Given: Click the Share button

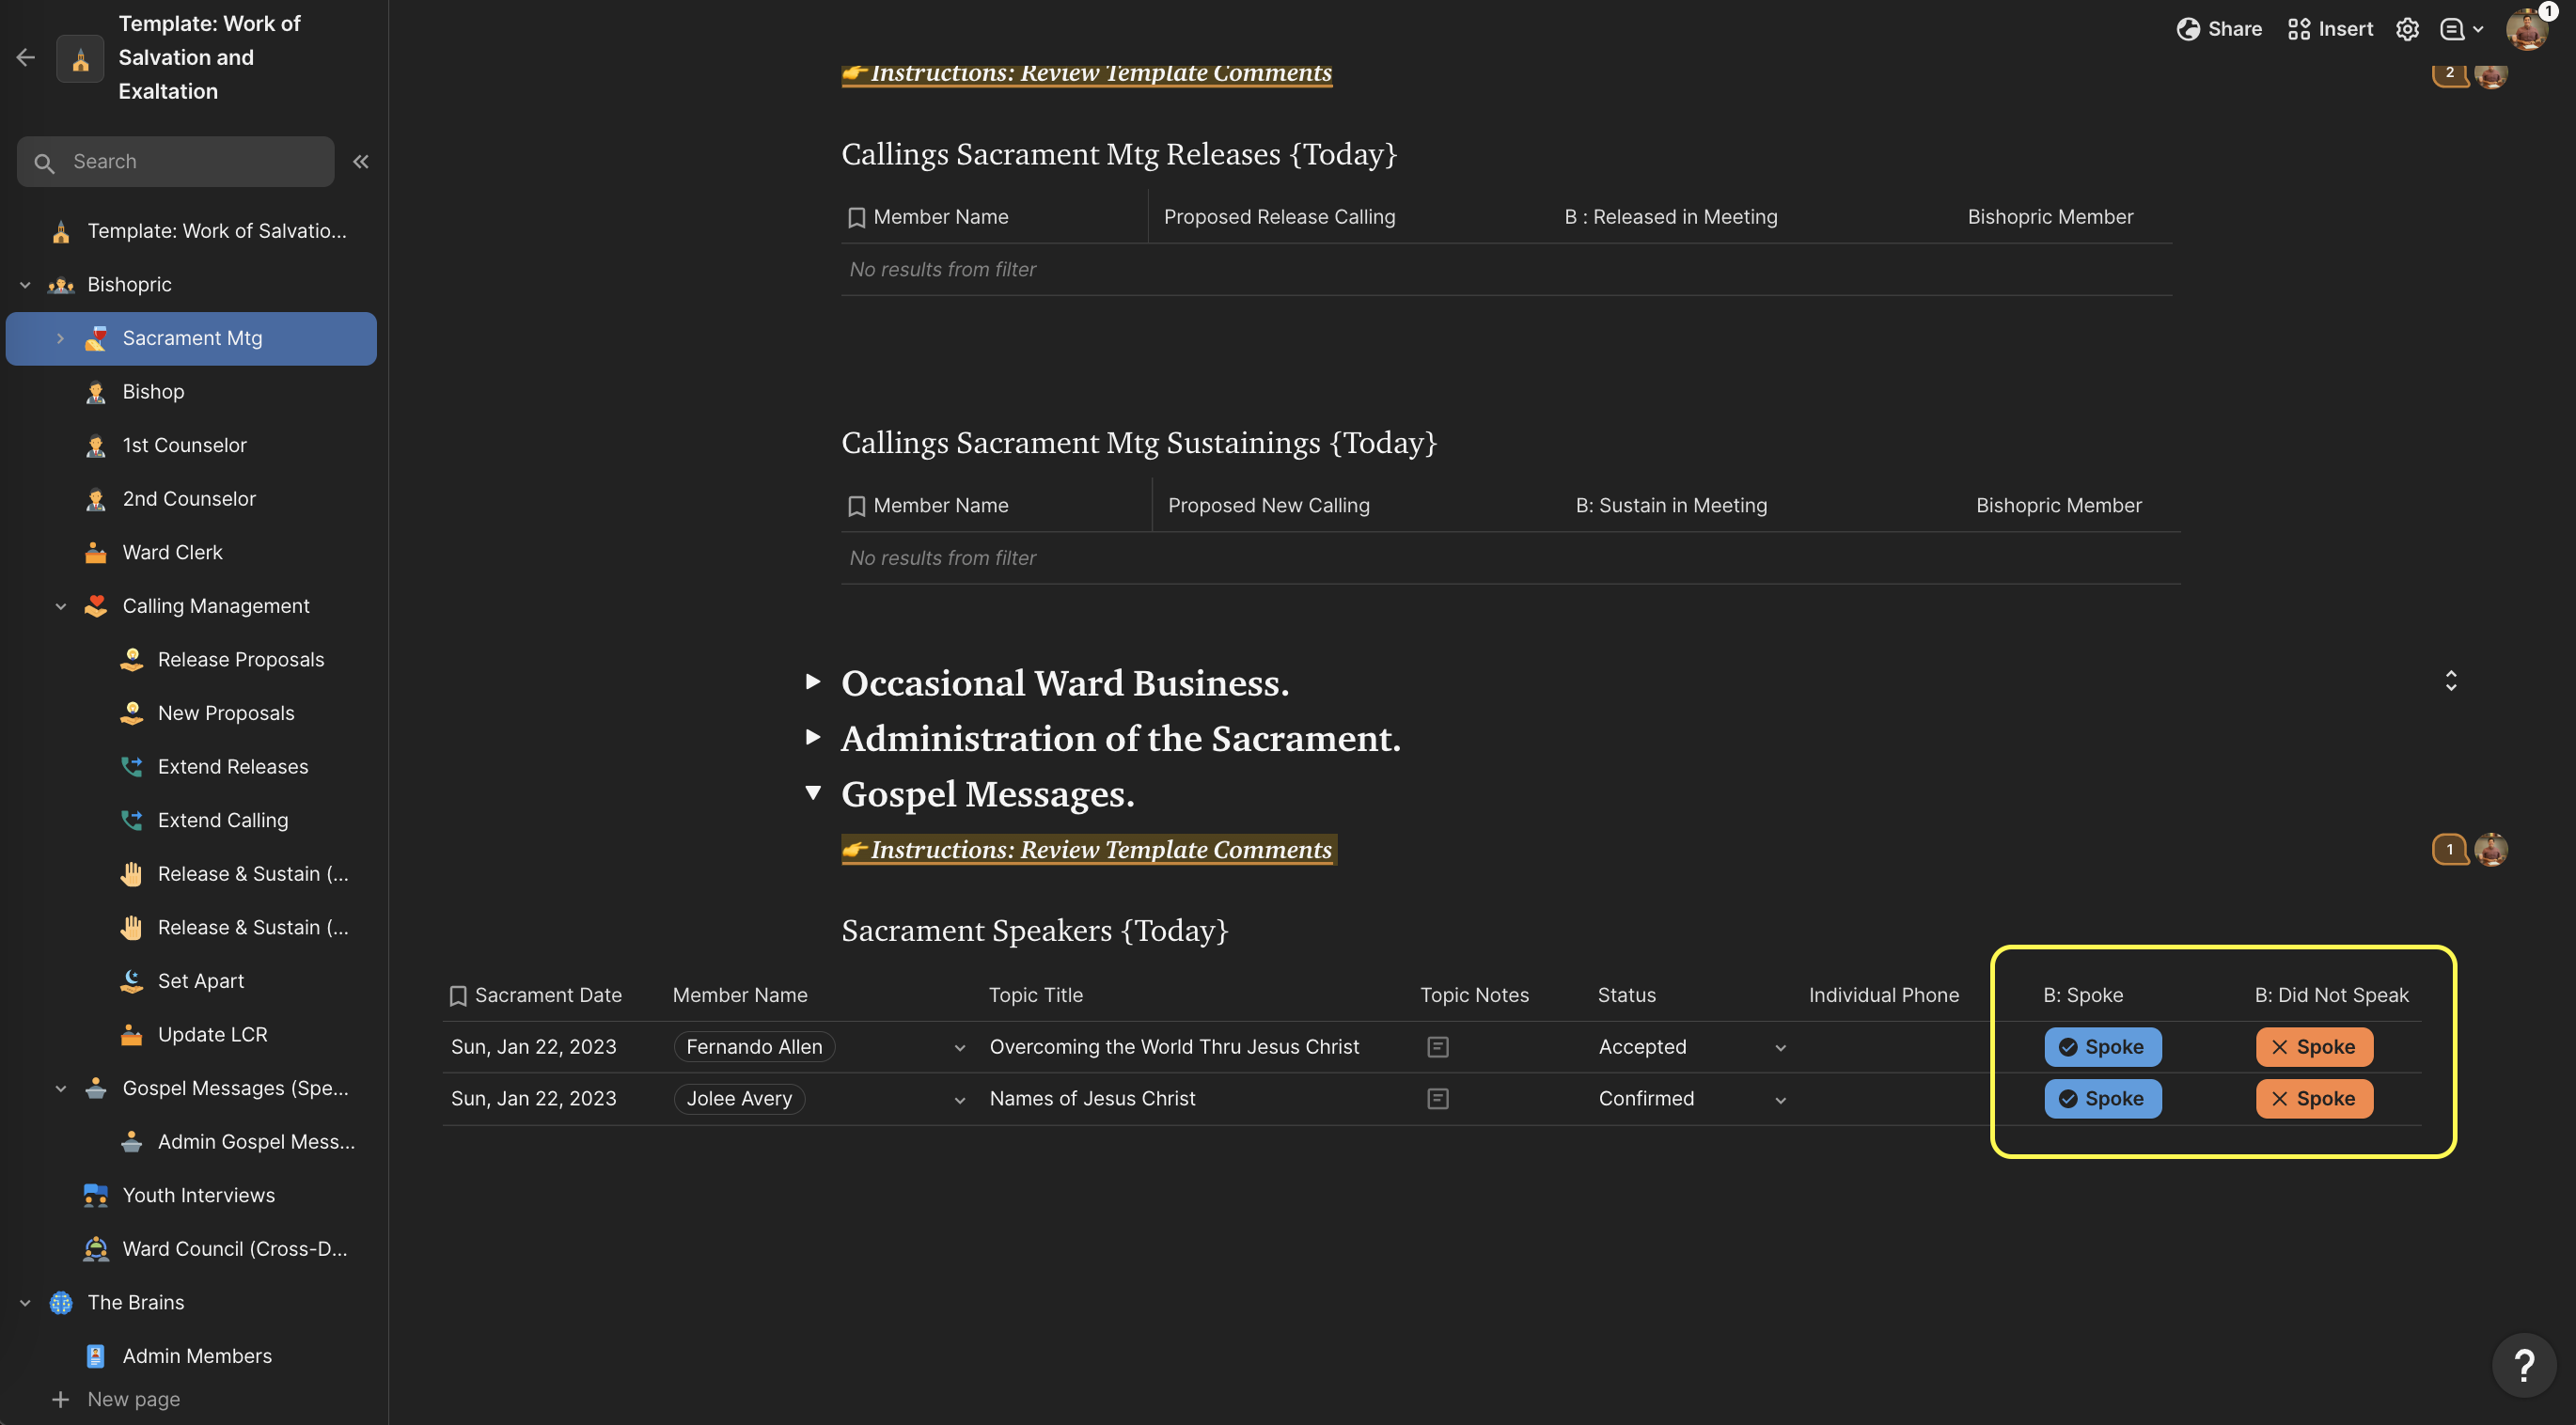Looking at the screenshot, I should [2219, 29].
